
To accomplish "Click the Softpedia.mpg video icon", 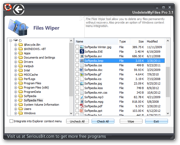I will click(82, 102).
